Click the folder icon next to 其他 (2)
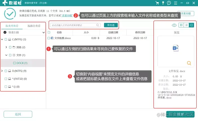 (x=14, y=47)
